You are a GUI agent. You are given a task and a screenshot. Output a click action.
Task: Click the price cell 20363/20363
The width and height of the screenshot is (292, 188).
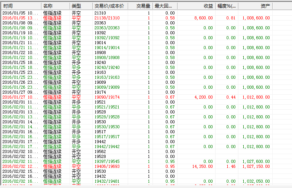coord(107,28)
